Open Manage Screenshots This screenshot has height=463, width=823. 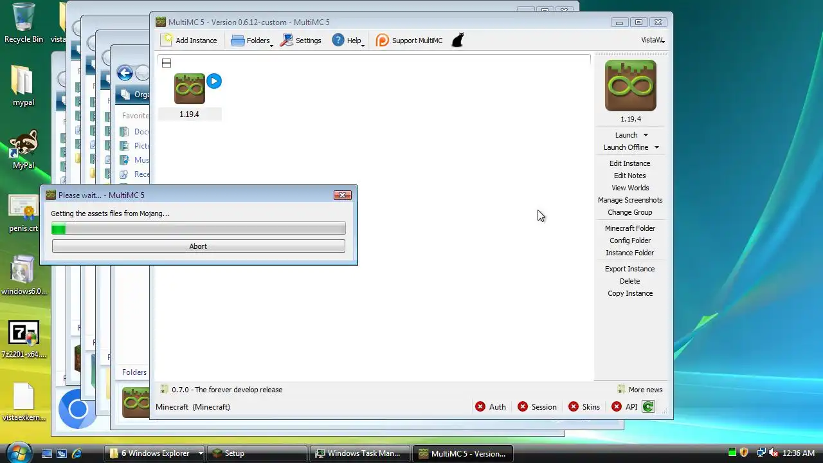tap(630, 200)
